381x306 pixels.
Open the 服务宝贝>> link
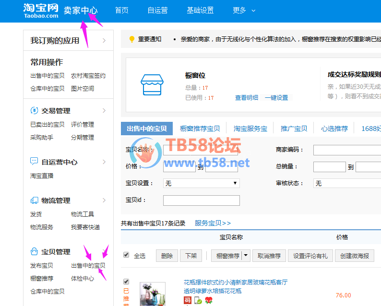(213, 223)
